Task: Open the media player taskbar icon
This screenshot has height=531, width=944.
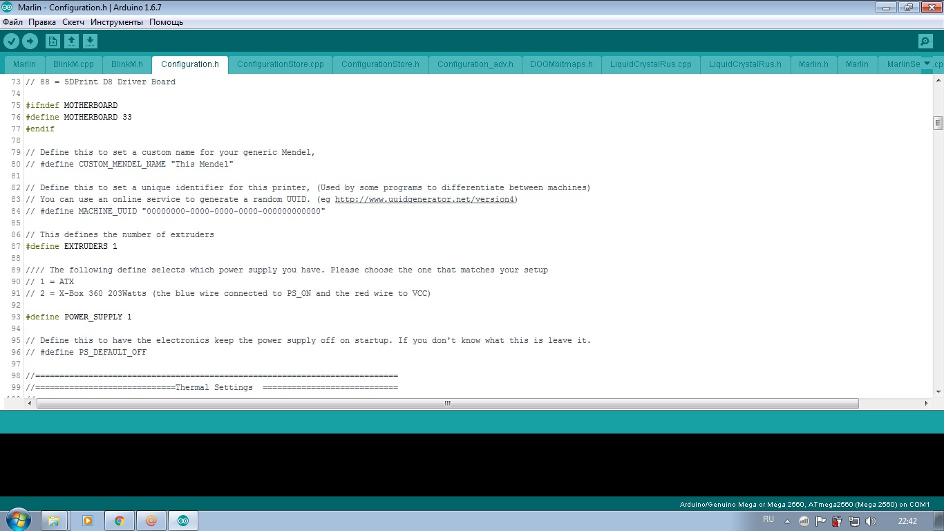Action: tap(88, 521)
